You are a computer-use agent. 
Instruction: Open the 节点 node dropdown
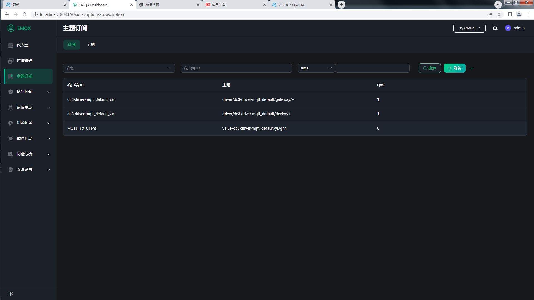click(x=119, y=68)
